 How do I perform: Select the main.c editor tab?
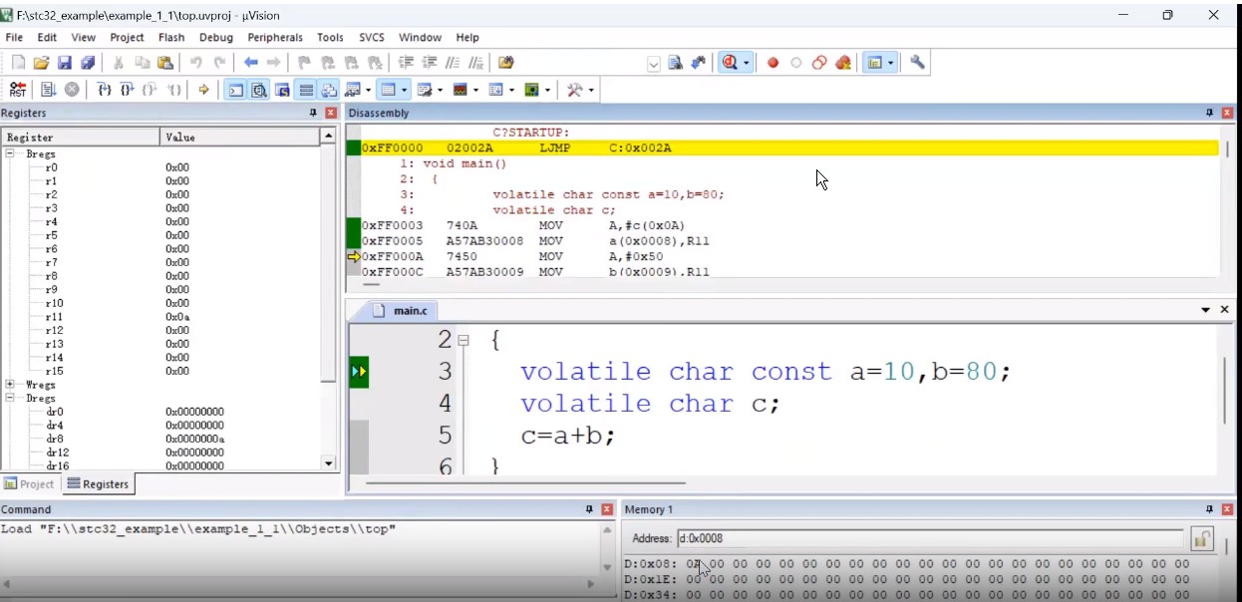[401, 310]
